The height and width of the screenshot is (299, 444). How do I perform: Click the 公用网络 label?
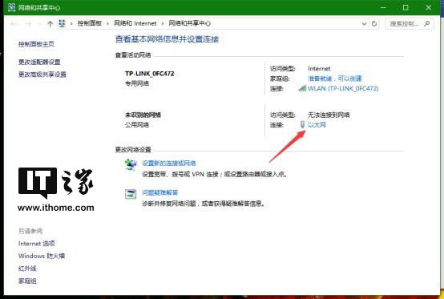click(x=137, y=125)
